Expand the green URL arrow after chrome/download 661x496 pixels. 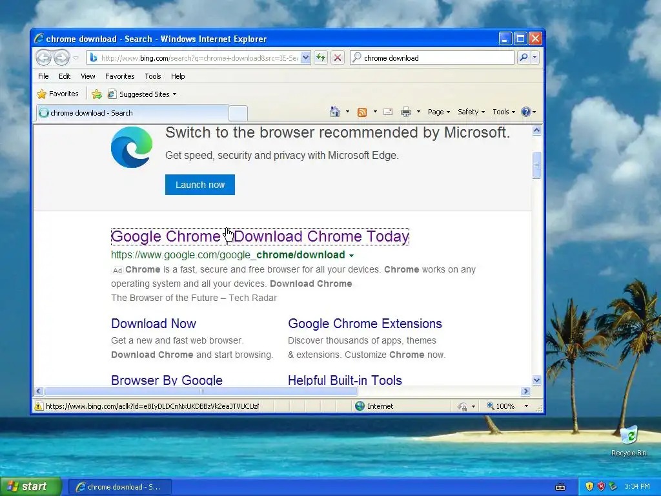[352, 256]
